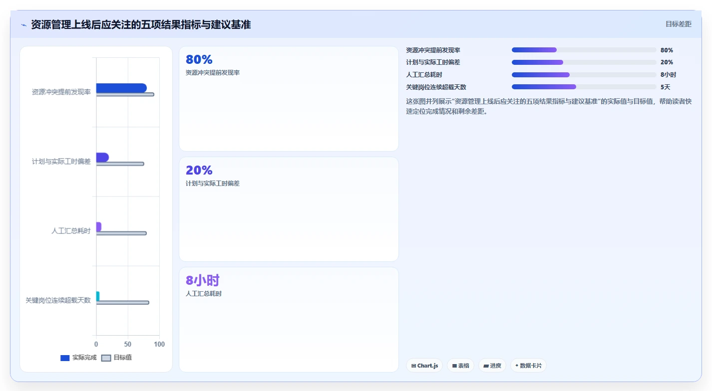Click the 80% value in the progress list
The image size is (712, 391).
(x=667, y=50)
